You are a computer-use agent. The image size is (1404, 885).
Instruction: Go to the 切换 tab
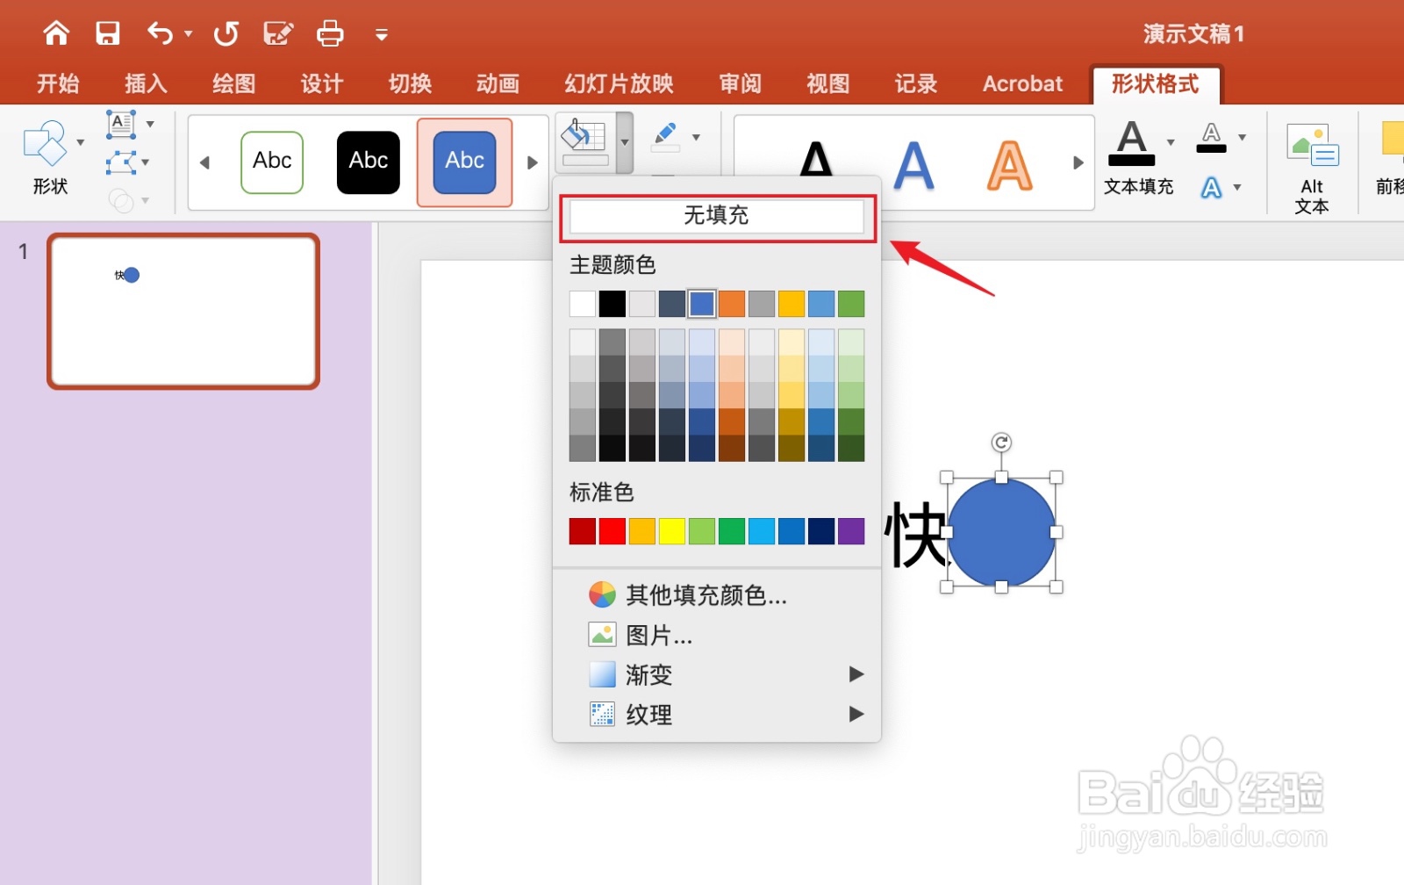(x=410, y=83)
